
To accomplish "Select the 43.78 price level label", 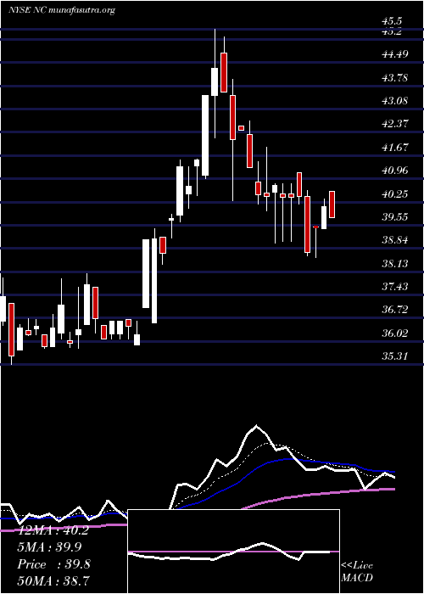I will (395, 78).
